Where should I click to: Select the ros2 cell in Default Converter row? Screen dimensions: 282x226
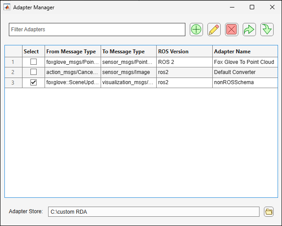184,72
